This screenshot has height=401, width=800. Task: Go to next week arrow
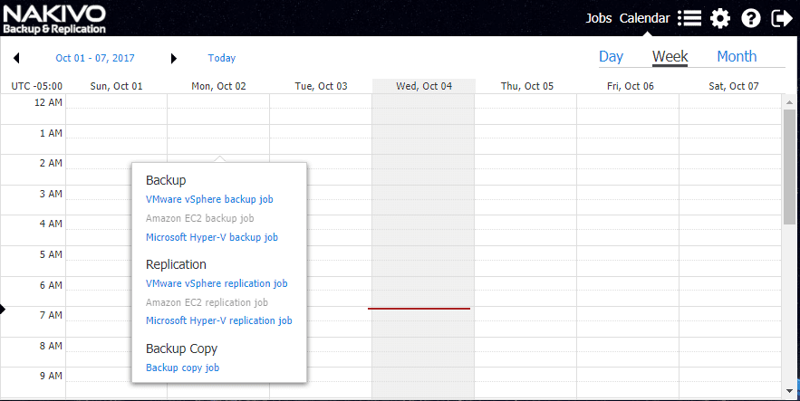[173, 58]
